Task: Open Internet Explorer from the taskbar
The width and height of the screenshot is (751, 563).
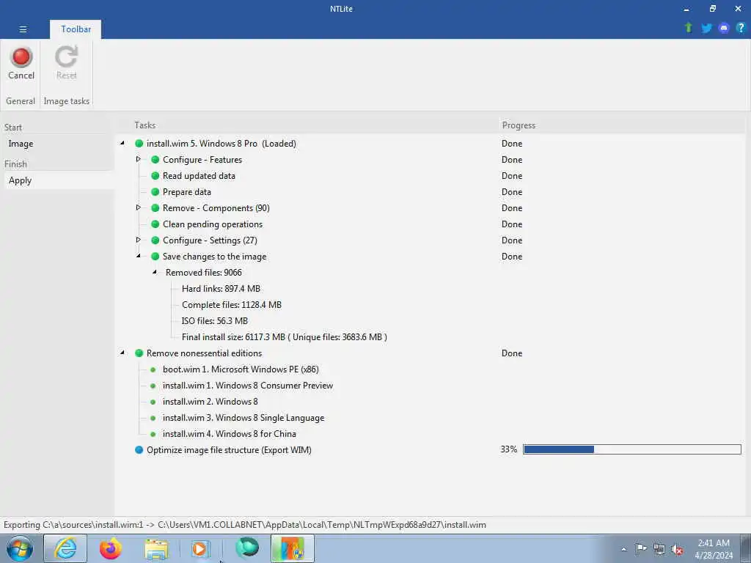Action: (65, 548)
